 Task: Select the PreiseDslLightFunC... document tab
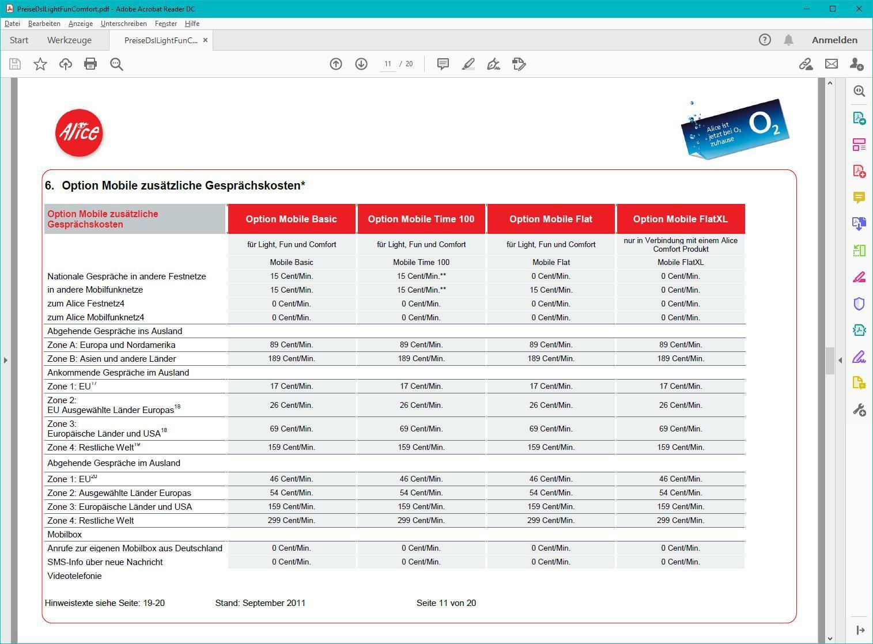[x=161, y=40]
